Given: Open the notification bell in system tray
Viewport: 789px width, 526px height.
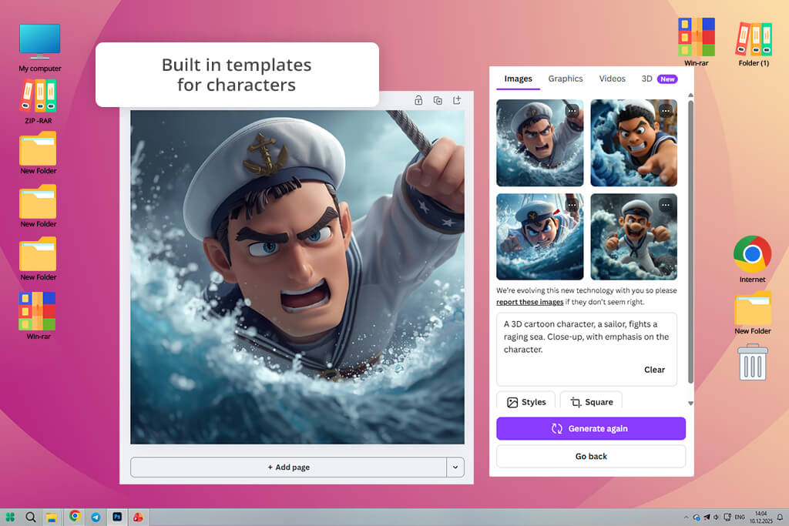Looking at the screenshot, I should 780,517.
